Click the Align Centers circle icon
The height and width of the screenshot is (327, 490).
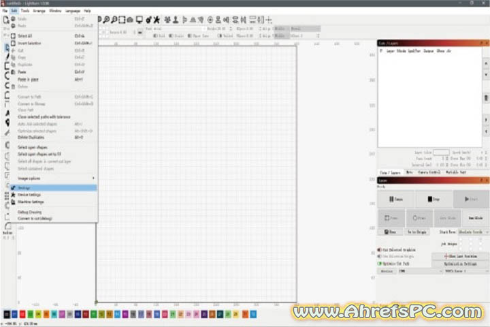210,20
